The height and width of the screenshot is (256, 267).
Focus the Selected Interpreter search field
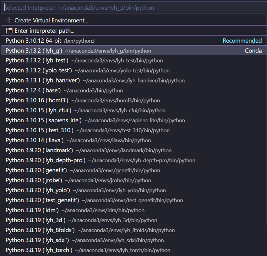coord(134,8)
